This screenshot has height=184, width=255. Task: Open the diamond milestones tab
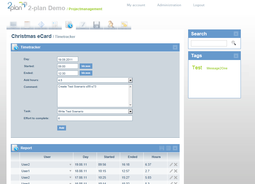pos(41,25)
